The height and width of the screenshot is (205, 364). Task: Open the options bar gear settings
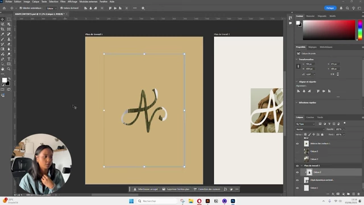pyautogui.click(x=143, y=8)
